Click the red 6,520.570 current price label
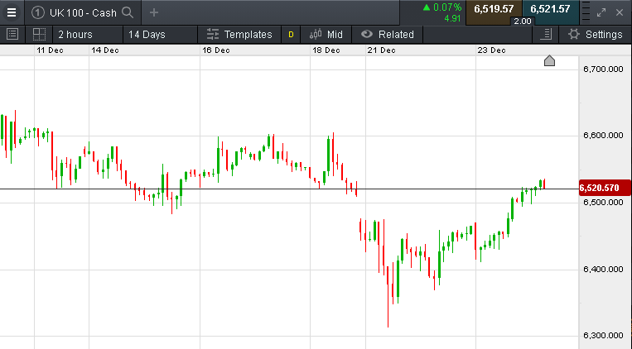The image size is (632, 349). pyautogui.click(x=601, y=189)
